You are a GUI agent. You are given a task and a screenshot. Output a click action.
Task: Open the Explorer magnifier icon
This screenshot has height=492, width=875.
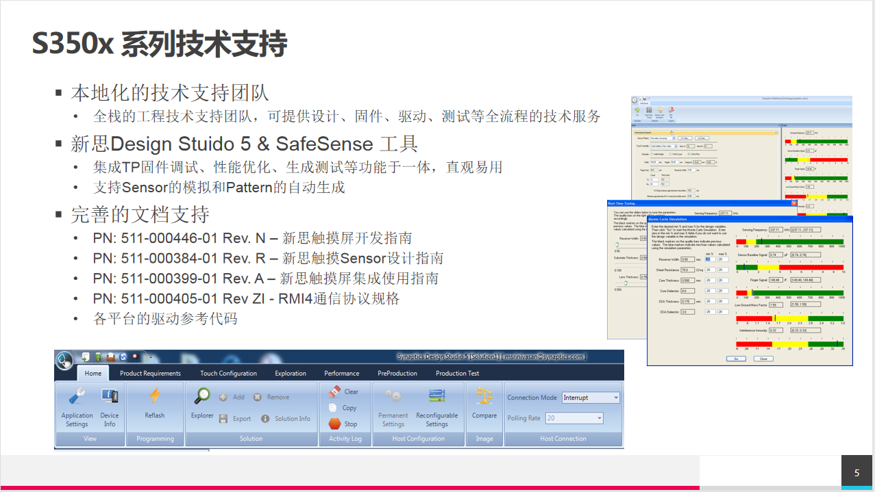(202, 396)
